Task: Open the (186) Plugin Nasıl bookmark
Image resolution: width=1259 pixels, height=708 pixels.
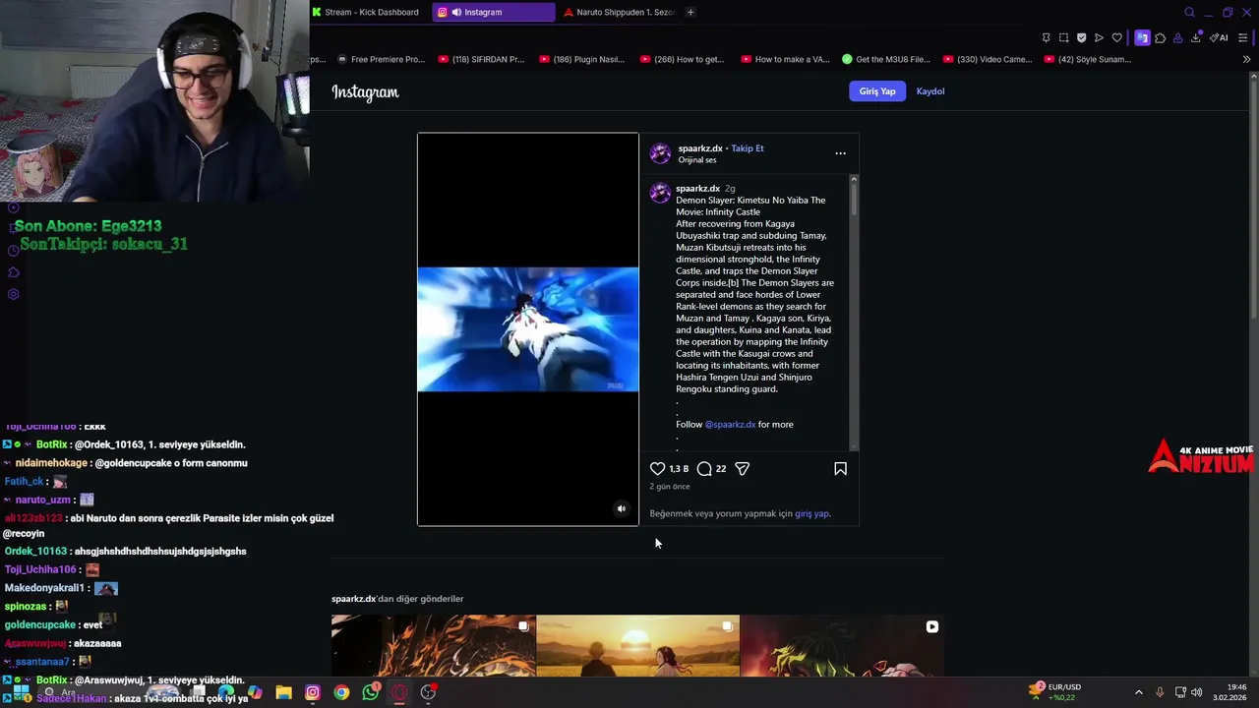Action: 581,59
